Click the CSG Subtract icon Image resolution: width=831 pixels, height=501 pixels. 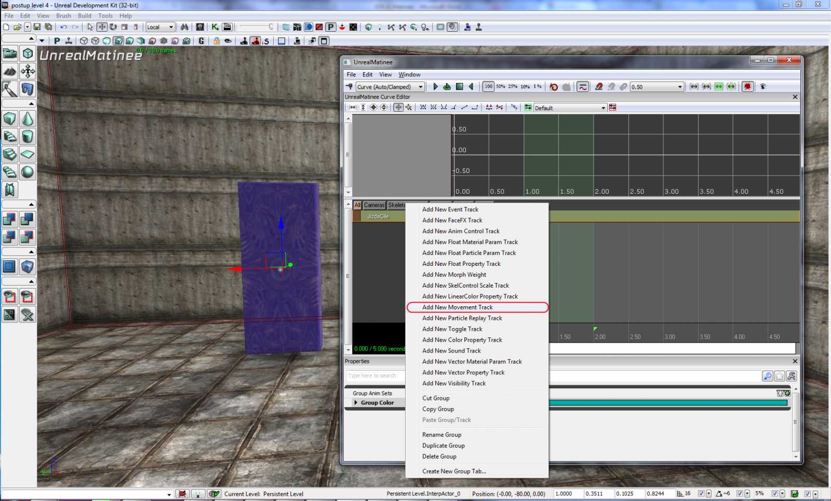pos(28,220)
